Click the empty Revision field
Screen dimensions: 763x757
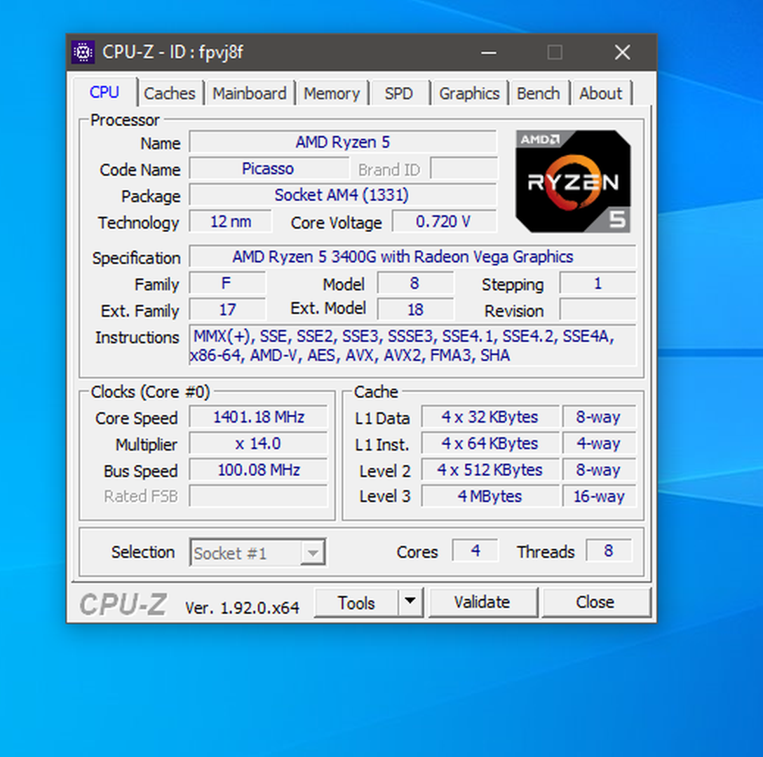pos(597,310)
